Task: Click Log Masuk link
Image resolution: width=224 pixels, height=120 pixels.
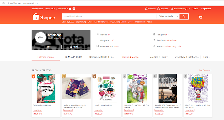Action: (206, 9)
